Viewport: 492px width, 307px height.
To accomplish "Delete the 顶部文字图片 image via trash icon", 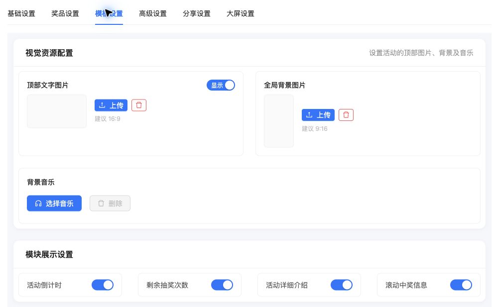I will point(139,105).
